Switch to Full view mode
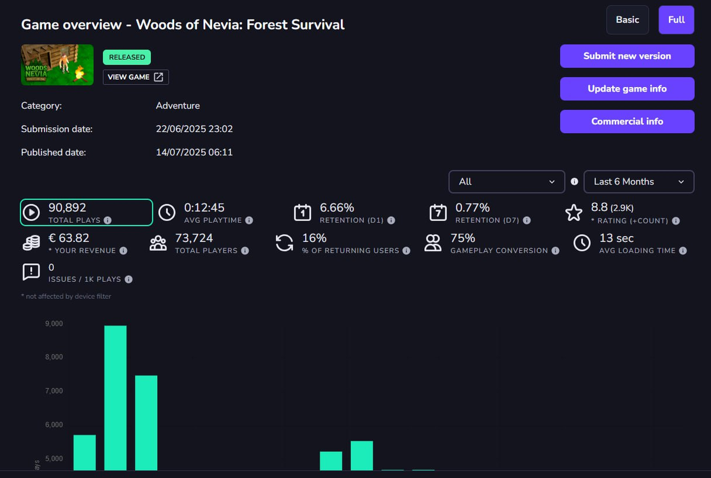Image resolution: width=711 pixels, height=478 pixels. (677, 20)
